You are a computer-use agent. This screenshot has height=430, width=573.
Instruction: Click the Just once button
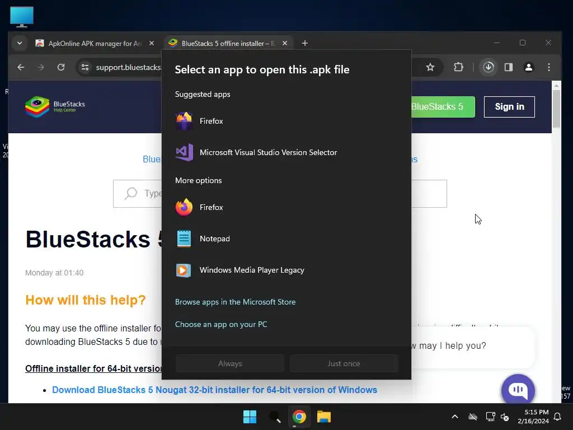344,363
